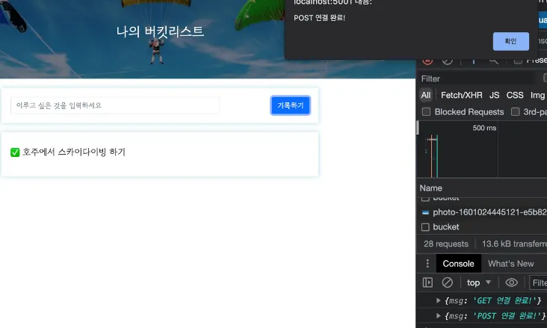The image size is (547, 328).
Task: Filter requests by Fetch/XHR
Action: click(462, 95)
